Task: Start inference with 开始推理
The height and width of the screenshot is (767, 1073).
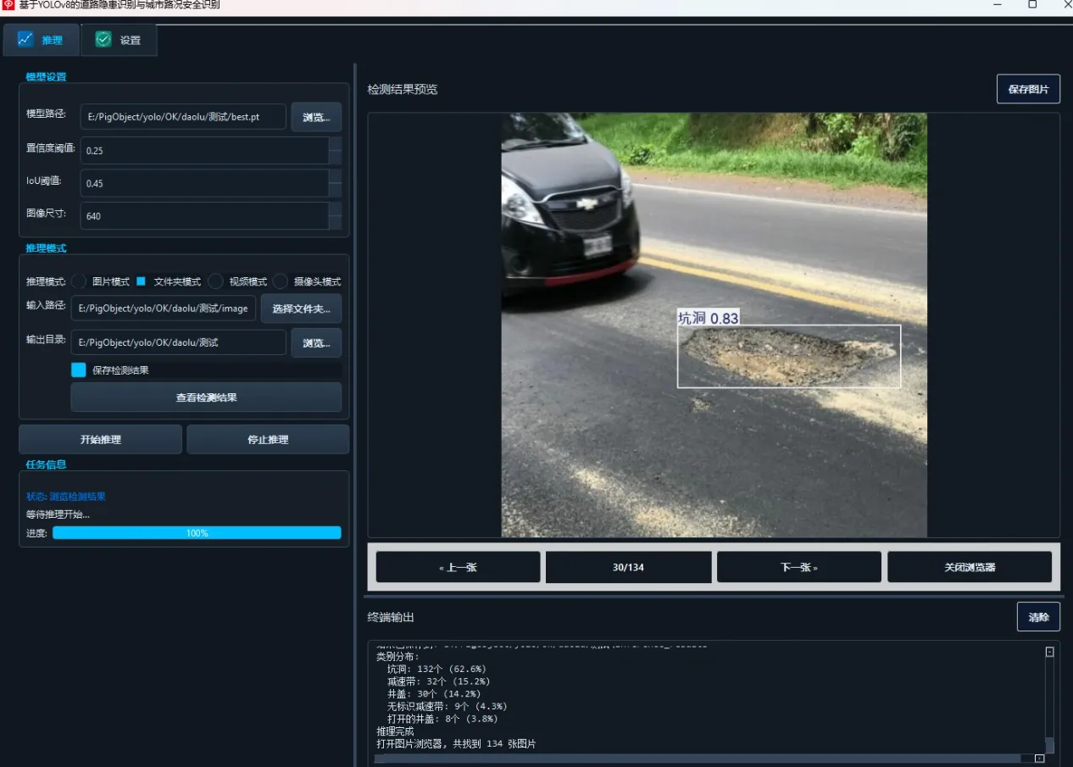Action: (100, 439)
